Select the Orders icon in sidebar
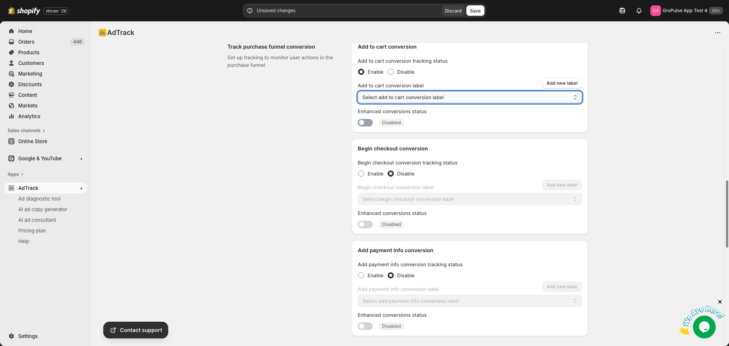729x346 pixels. (11, 42)
